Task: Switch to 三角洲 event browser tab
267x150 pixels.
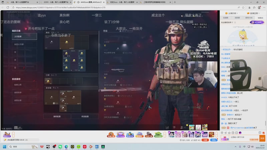Action: pos(155,2)
